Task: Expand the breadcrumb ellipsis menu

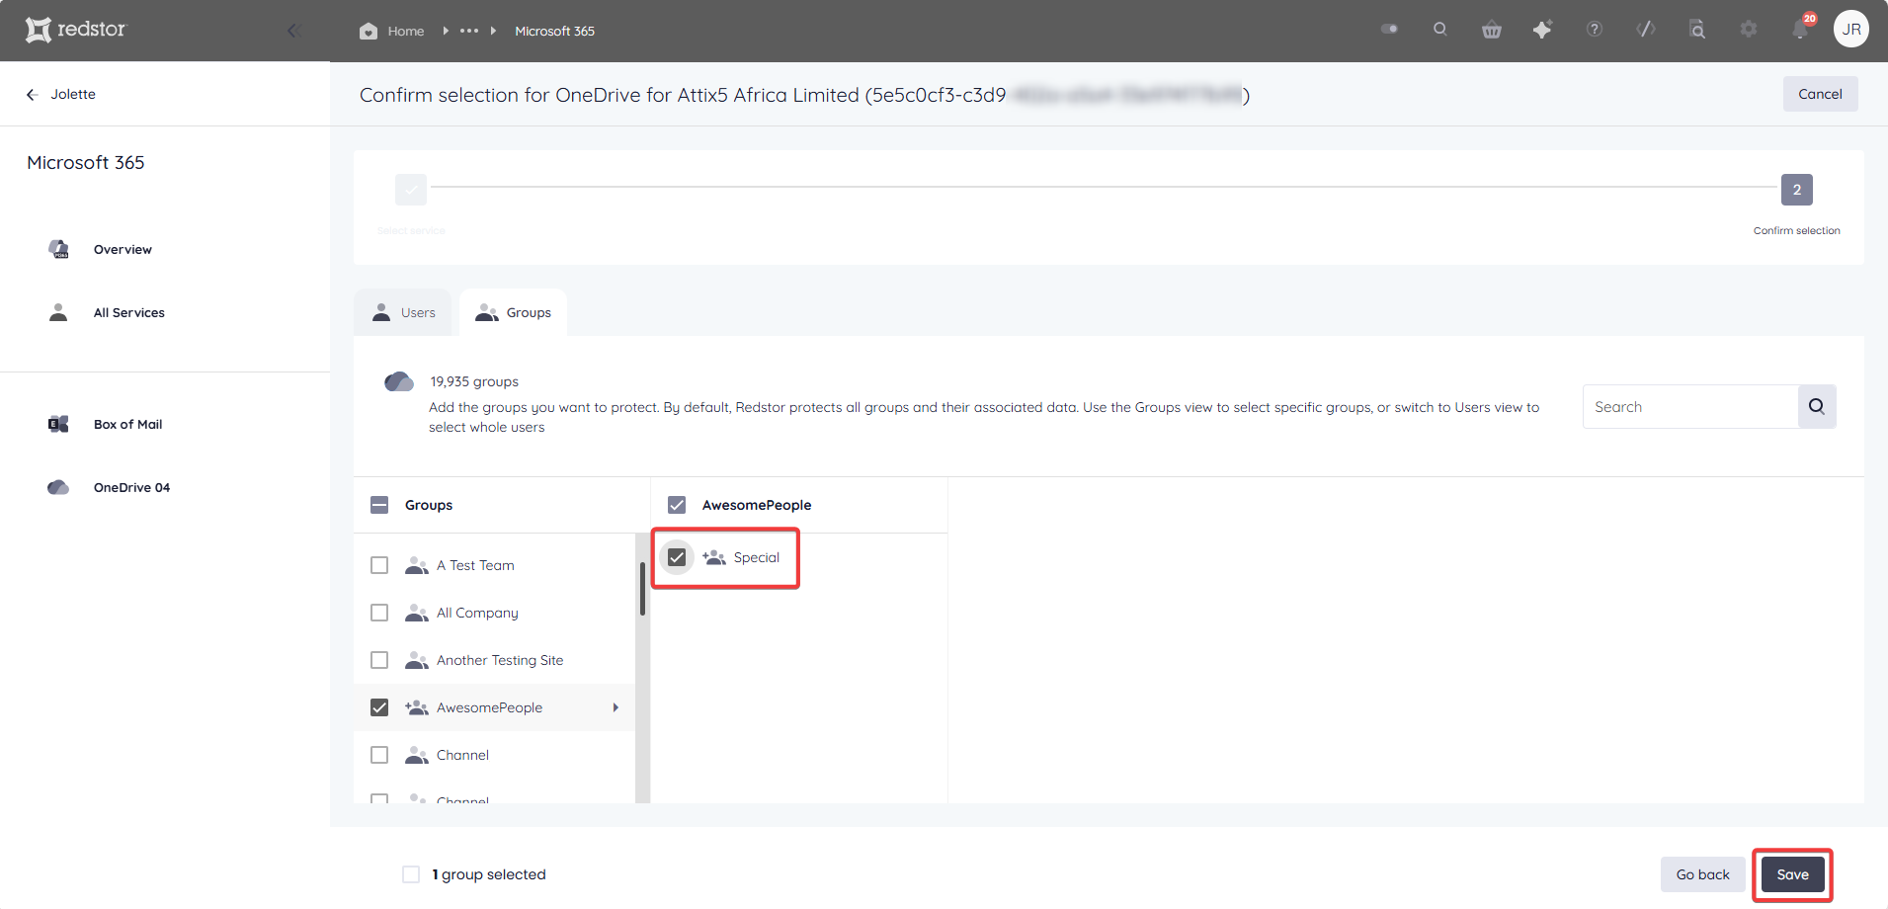Action: click(469, 31)
